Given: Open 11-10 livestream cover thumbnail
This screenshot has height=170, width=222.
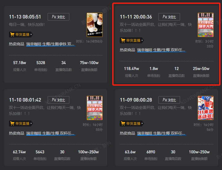Looking at the screenshot, I should click(x=95, y=108).
